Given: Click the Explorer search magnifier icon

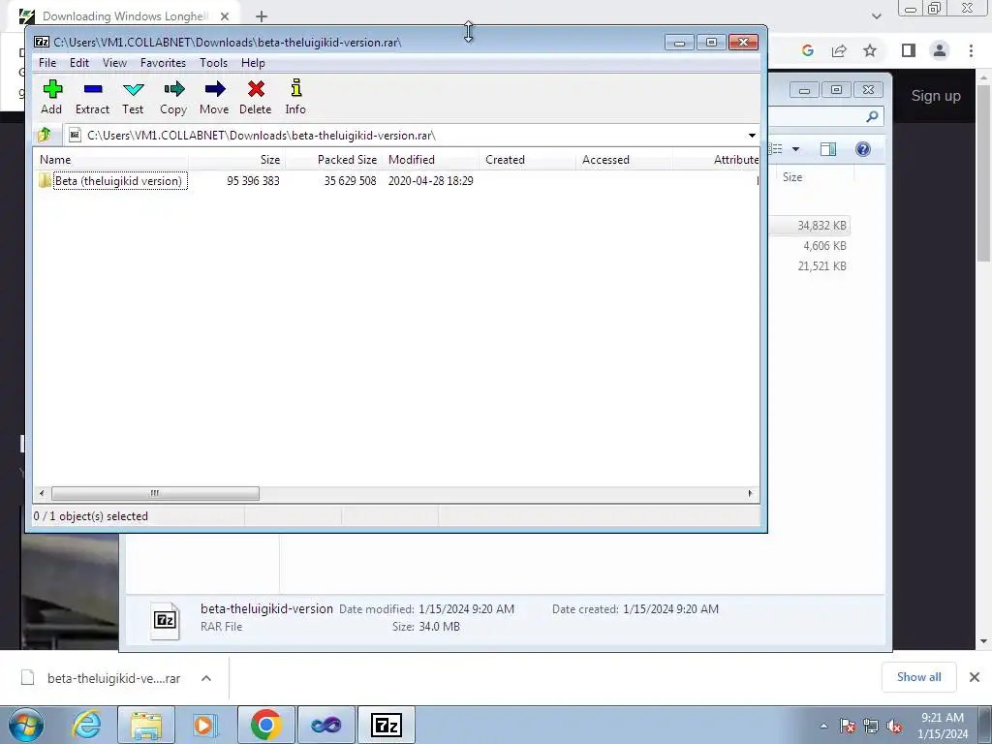Looking at the screenshot, I should pos(873,116).
